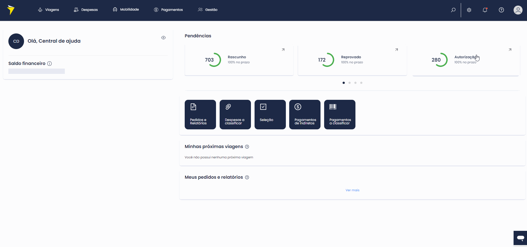The height and width of the screenshot is (247, 527).
Task: Open the Autorização card arrow
Action: pos(510,50)
